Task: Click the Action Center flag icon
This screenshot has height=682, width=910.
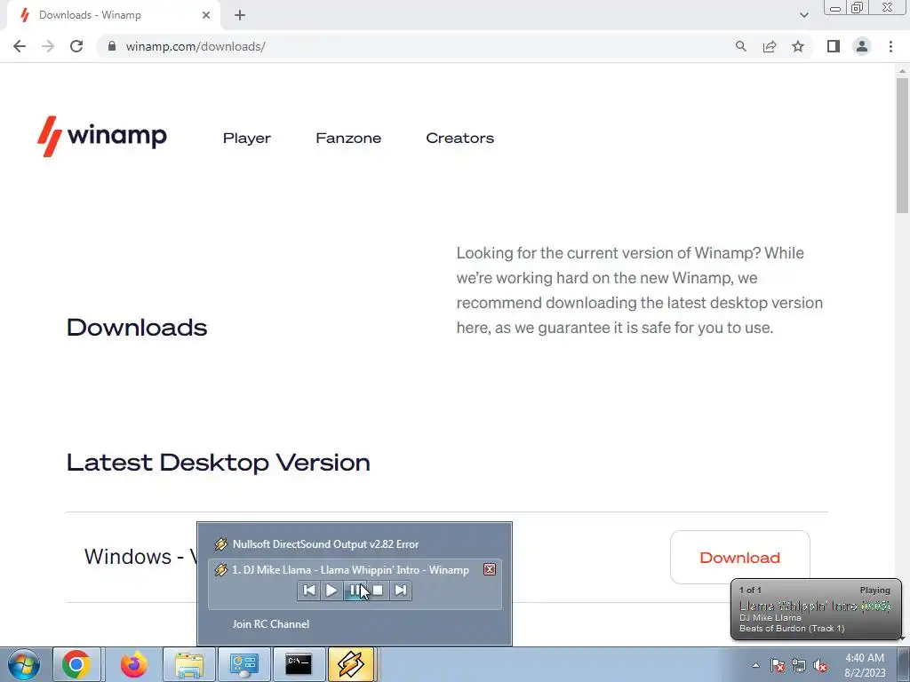Action: point(778,665)
